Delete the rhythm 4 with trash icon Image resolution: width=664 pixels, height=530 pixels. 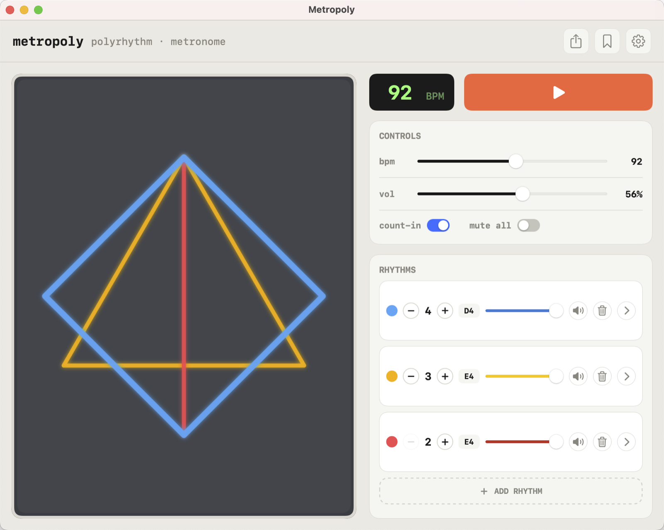[602, 310]
